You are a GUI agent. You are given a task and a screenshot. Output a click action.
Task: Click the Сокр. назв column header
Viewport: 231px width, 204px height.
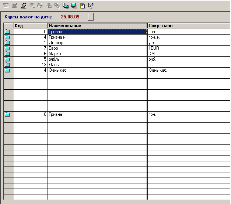188,26
